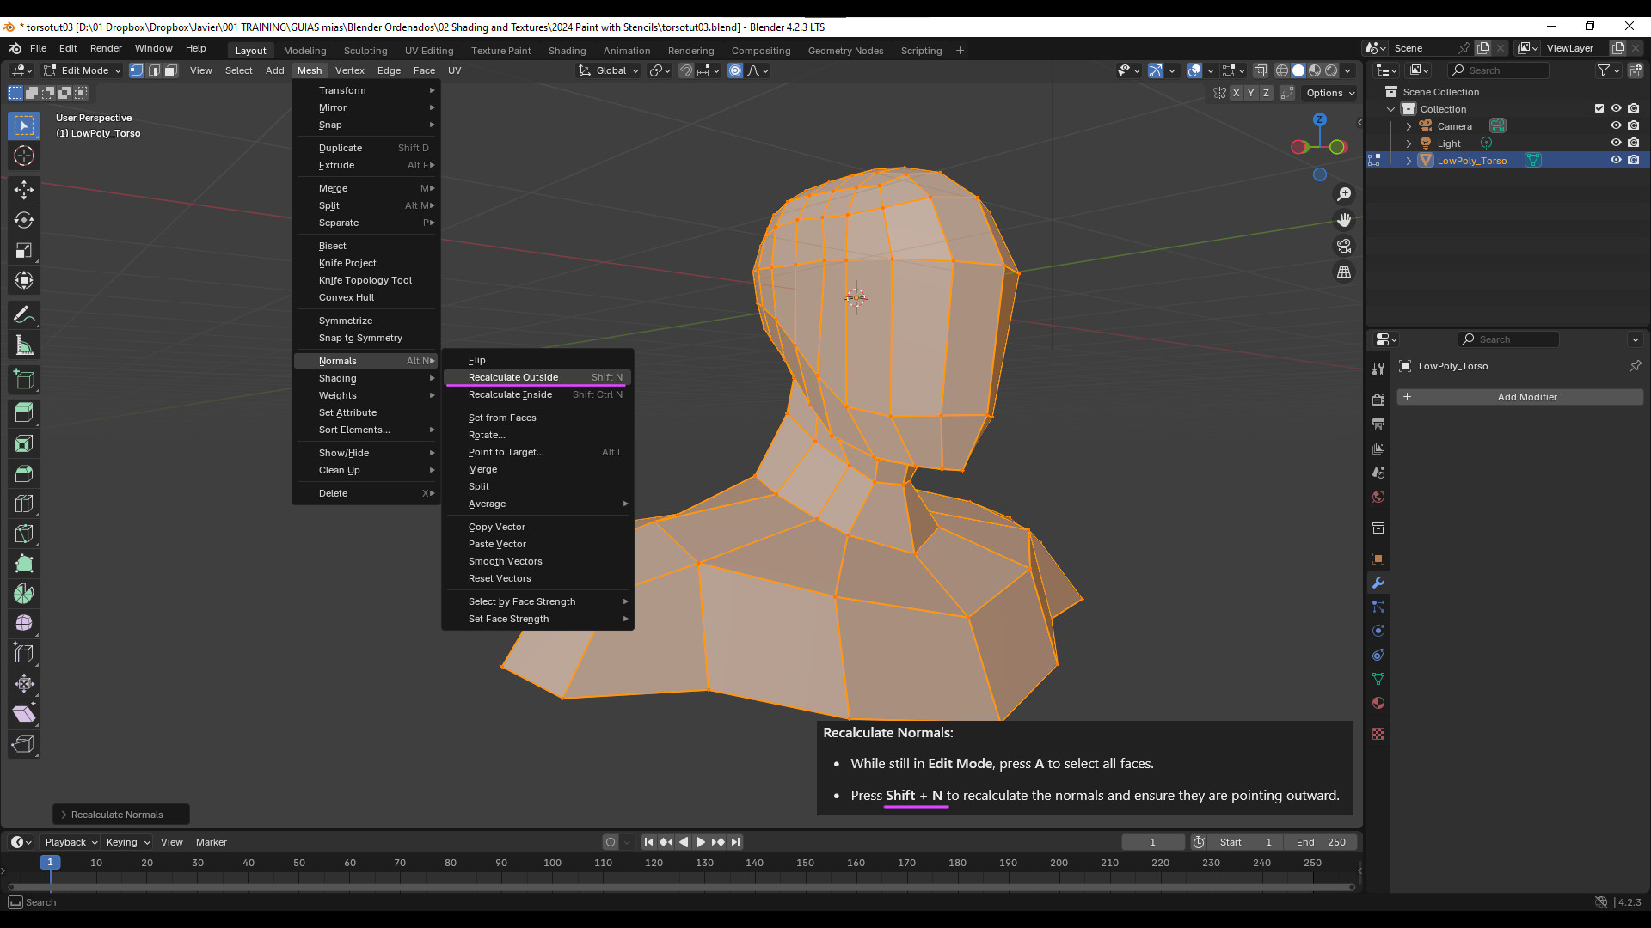Toggle X-ray display
The image size is (1651, 928).
pos(1261,70)
